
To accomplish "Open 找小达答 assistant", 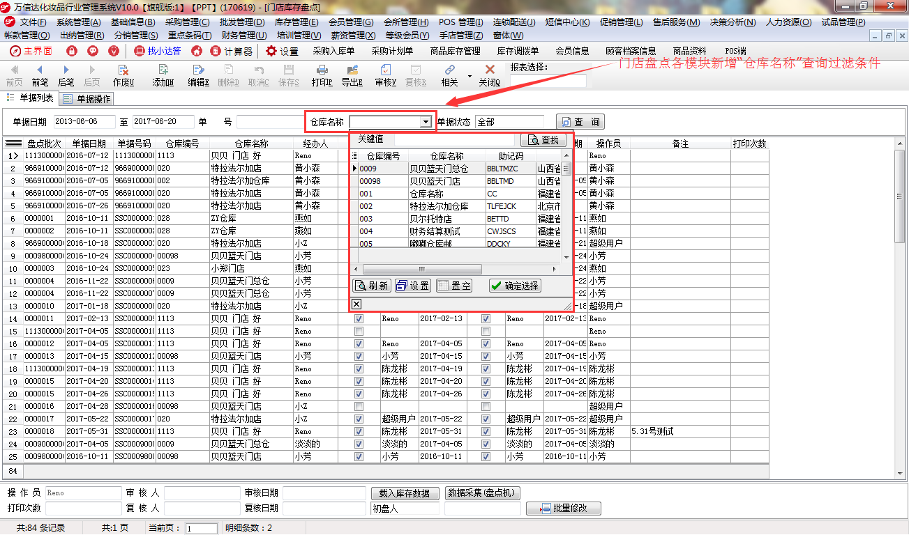I will (157, 51).
